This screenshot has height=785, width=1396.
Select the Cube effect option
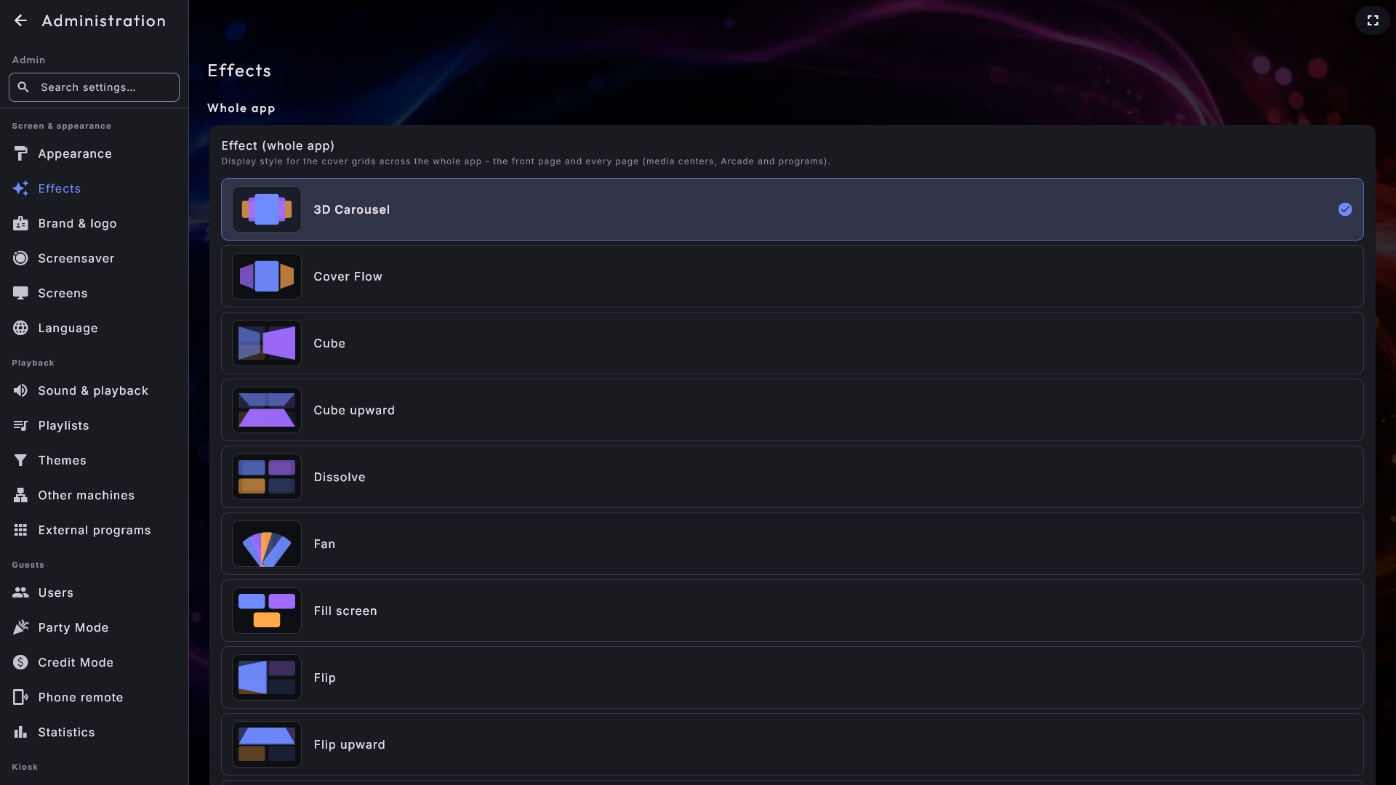coord(792,343)
